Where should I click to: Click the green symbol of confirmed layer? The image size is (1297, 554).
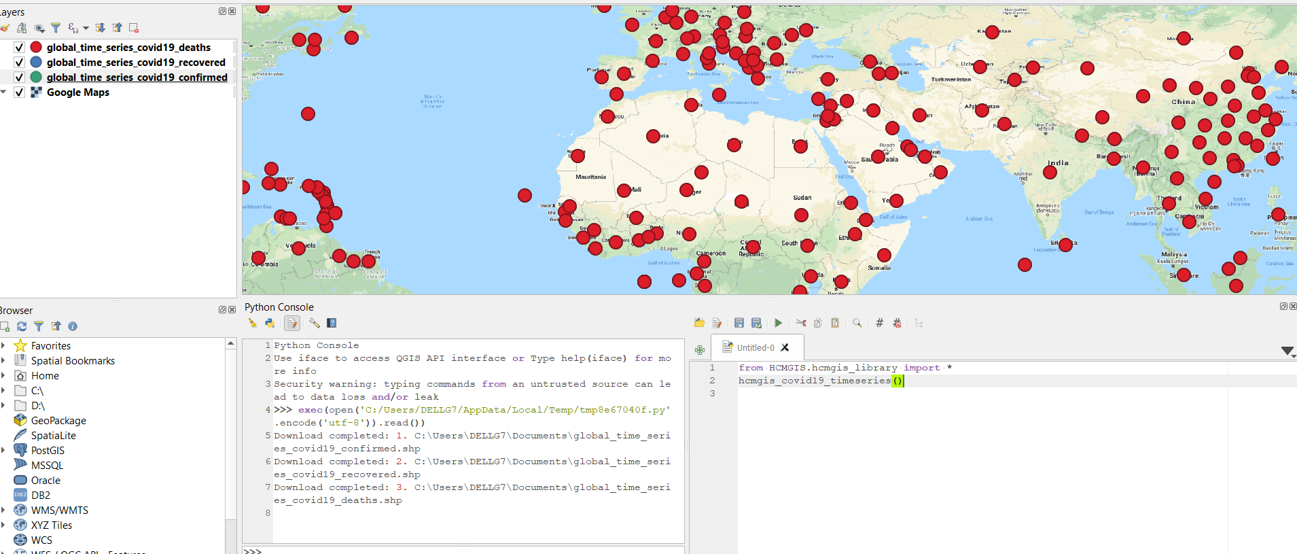(x=36, y=77)
